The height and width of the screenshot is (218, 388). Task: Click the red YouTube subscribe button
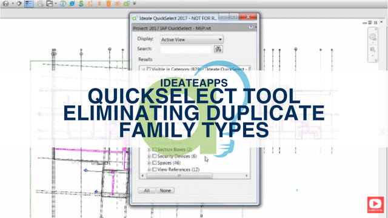pos(376,205)
